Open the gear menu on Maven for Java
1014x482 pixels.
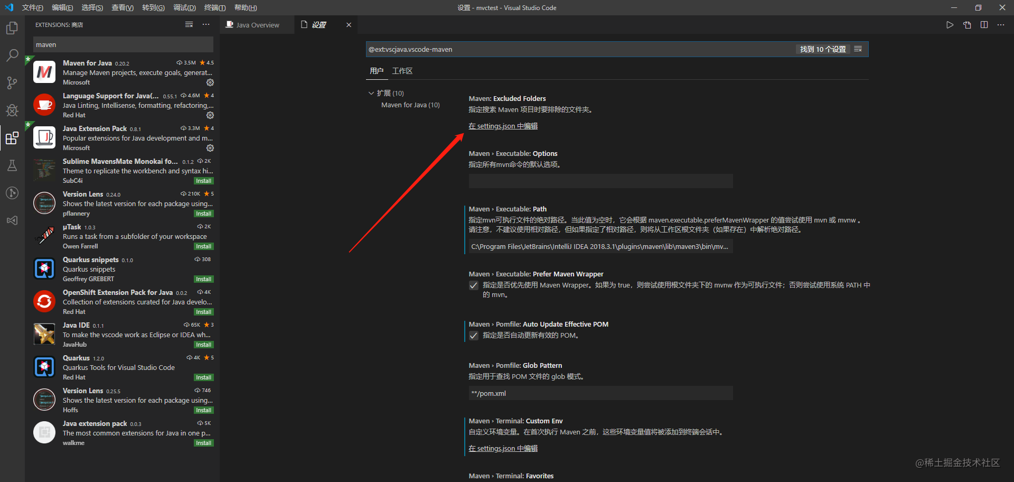[x=210, y=82]
